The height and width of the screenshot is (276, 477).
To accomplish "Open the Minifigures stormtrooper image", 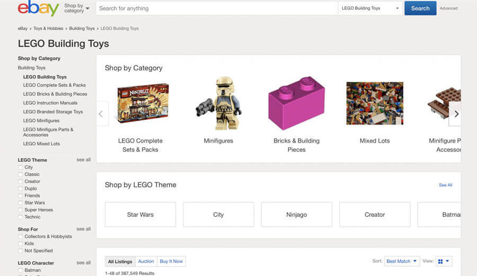I will pos(218,104).
